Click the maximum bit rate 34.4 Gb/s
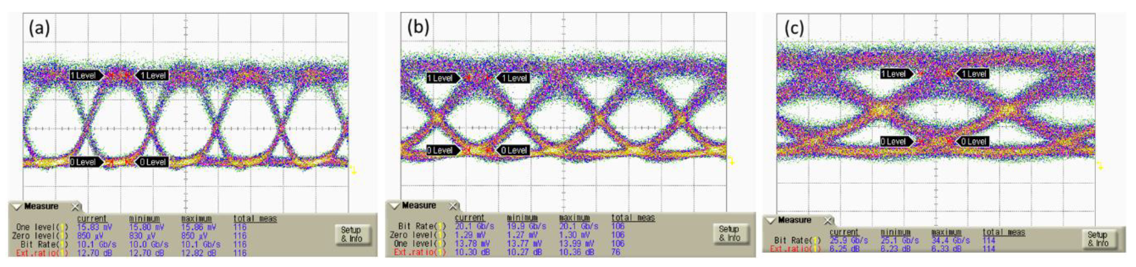Image resolution: width=1136 pixels, height=267 pixels. click(951, 241)
